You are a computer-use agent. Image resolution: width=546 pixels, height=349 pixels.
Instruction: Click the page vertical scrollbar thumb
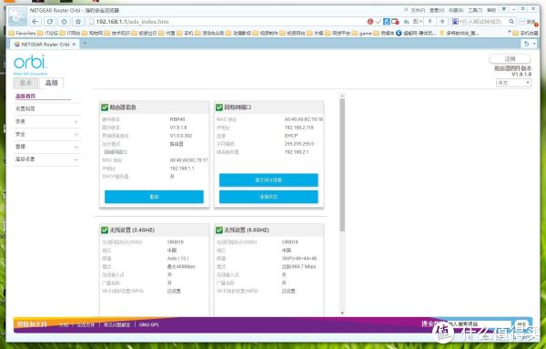pyautogui.click(x=342, y=165)
